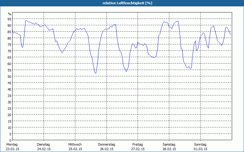Select the 'Donnerstag' day label
Screen dimensions: 244x152
106,145
